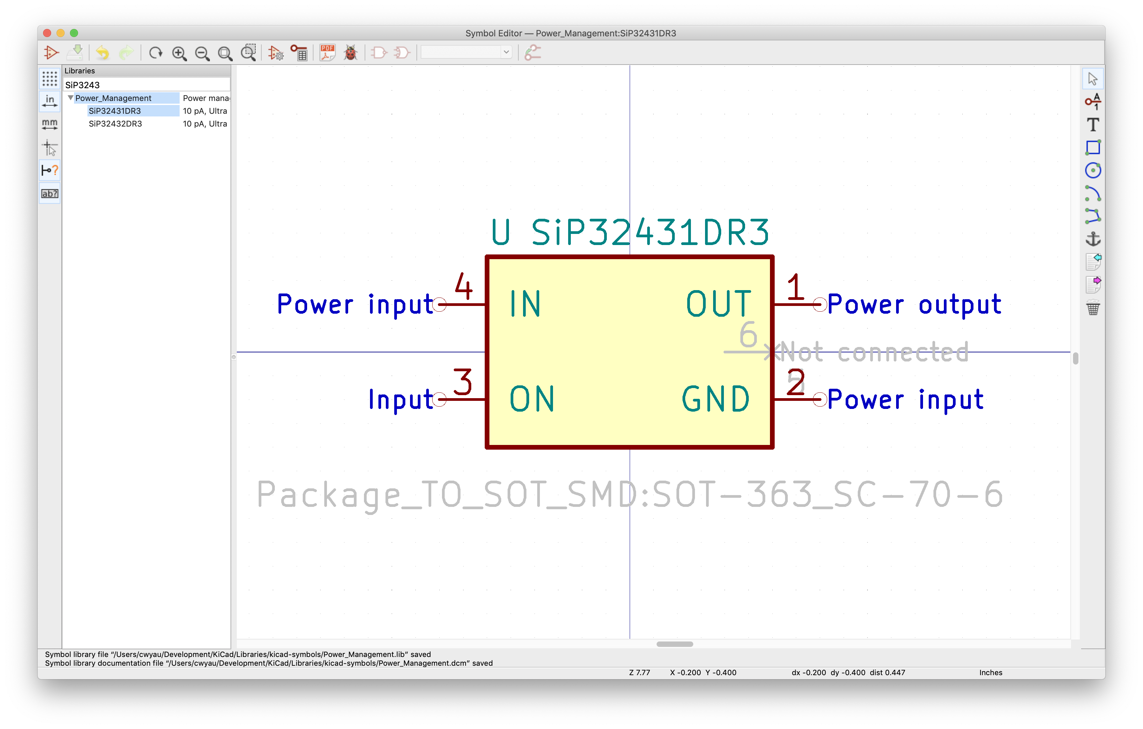
Task: Click the undo arrow button
Action: coord(102,53)
